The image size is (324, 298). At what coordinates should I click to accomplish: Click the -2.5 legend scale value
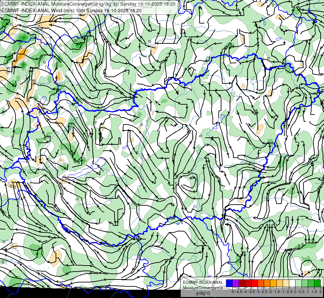tap(264, 292)
